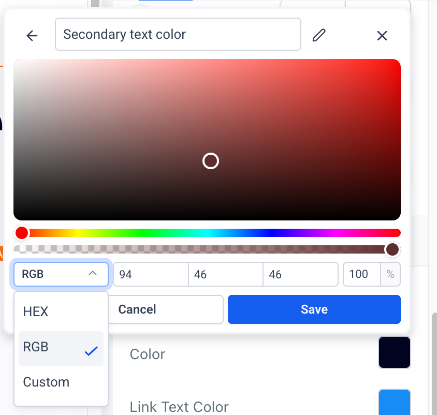Viewport: 437px width, 415px height.
Task: Collapse the RGB format dropdown chevron
Action: (x=93, y=274)
